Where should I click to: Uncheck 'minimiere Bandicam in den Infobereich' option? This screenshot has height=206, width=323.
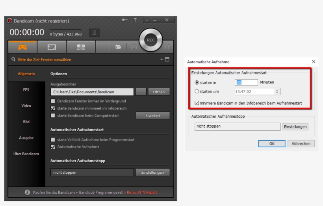(x=197, y=103)
